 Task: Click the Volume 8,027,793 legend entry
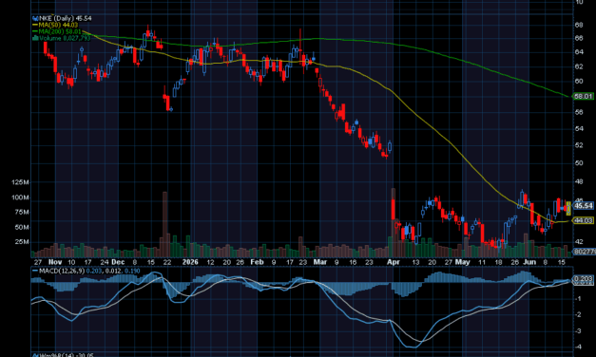(x=65, y=38)
